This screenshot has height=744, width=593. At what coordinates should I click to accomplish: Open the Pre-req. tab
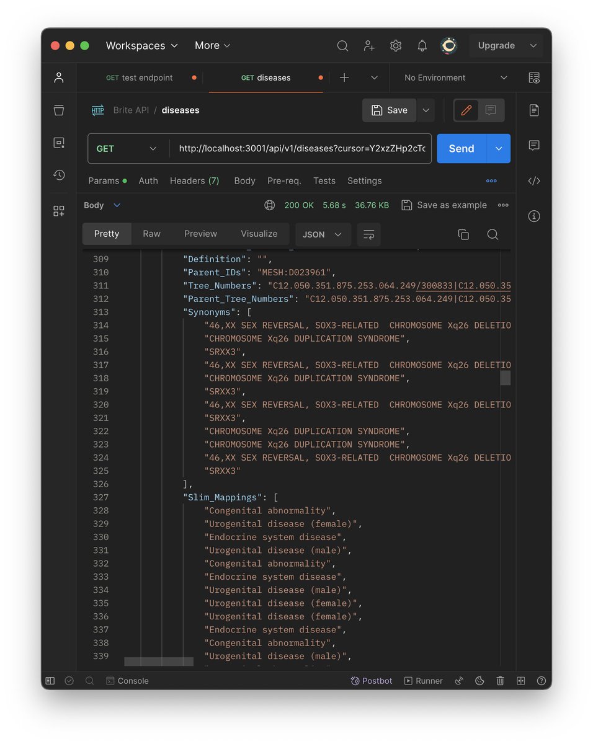[x=284, y=181]
